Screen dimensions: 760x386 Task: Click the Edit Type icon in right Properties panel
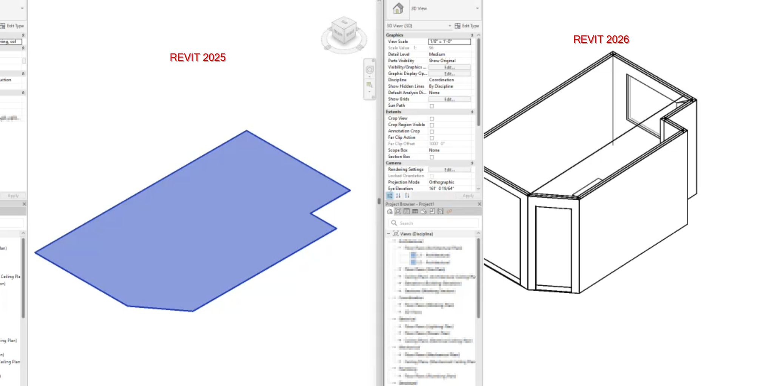457,26
